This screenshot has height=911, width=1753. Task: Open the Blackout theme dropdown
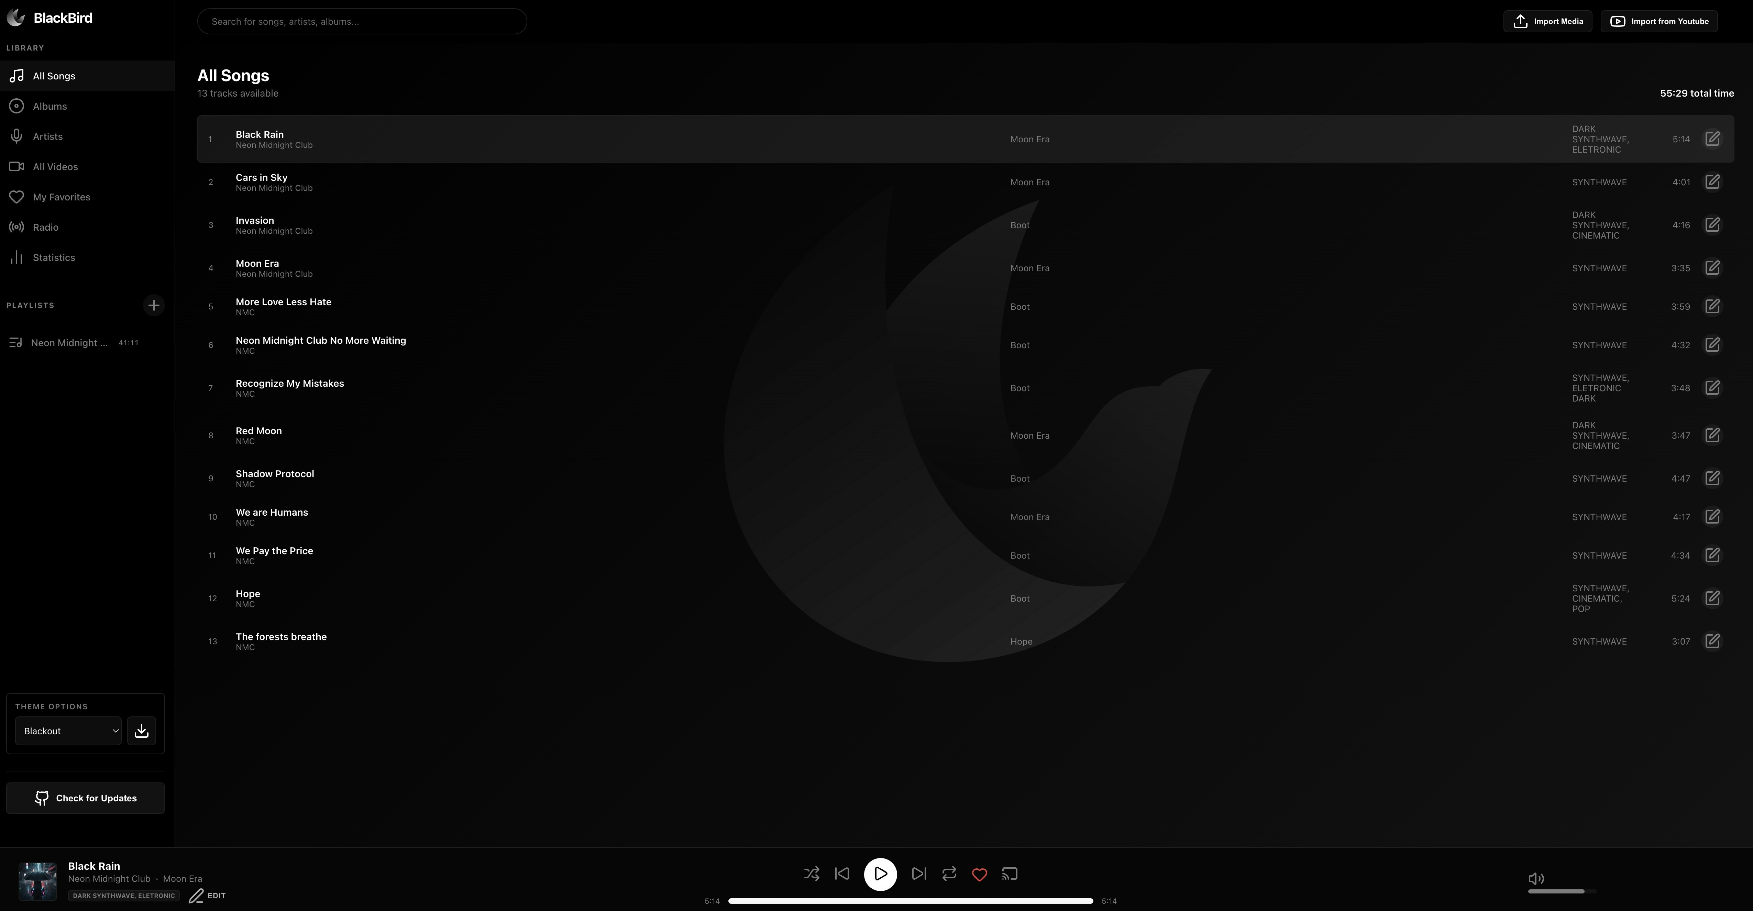pos(68,731)
